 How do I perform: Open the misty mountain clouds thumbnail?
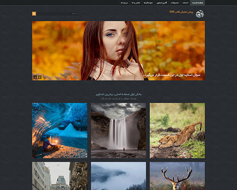[x=118, y=176]
